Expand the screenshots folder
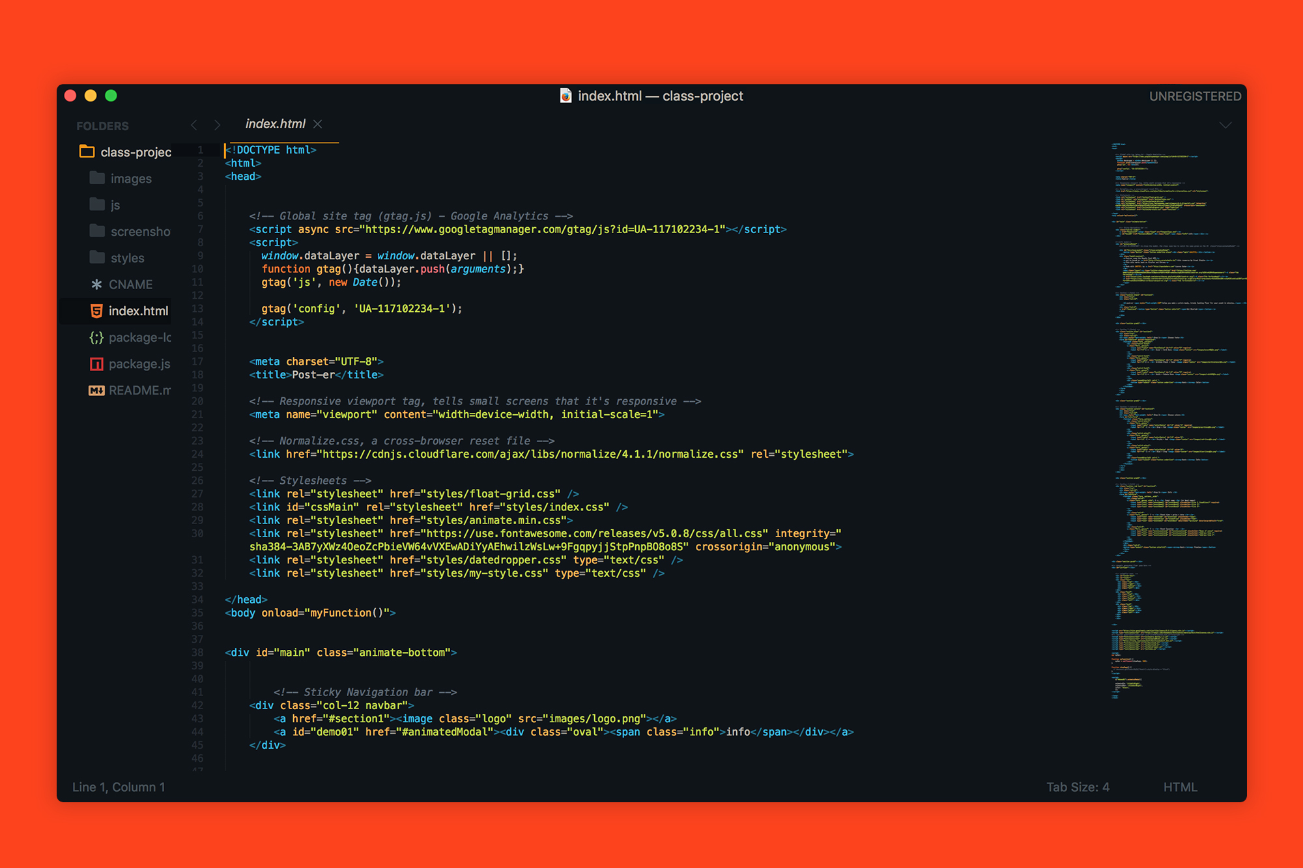This screenshot has width=1303, height=868. pyautogui.click(x=140, y=231)
